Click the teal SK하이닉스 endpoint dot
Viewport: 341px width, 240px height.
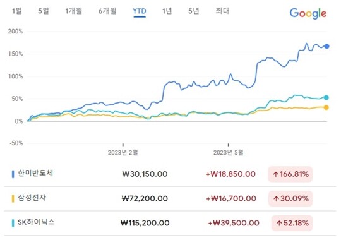coord(326,97)
